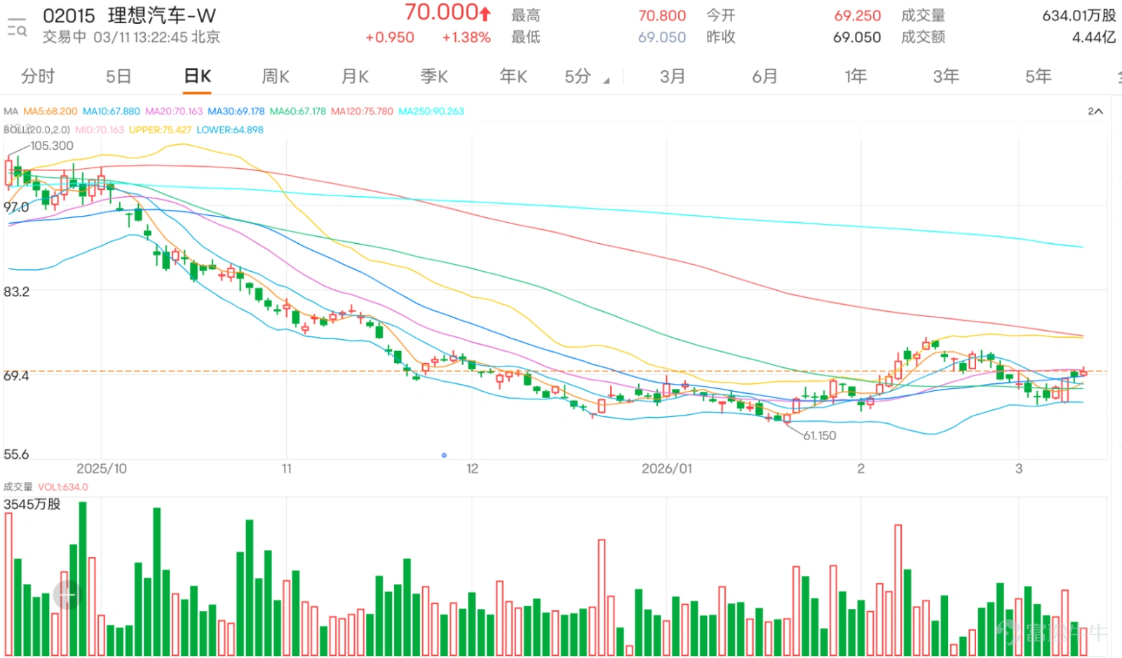Image resolution: width=1122 pixels, height=658 pixels.
Task: Click the MA5:68.200 indicator label
Action: tap(50, 111)
